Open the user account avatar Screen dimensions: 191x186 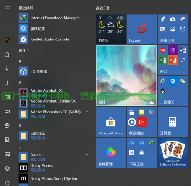(x=7, y=40)
